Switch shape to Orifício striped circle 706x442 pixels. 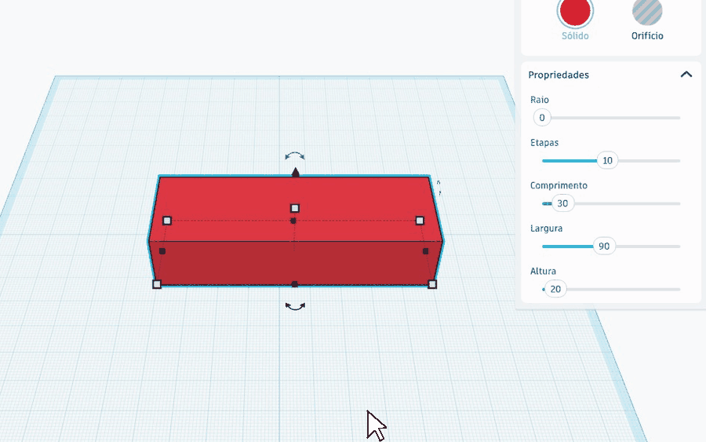(x=647, y=11)
